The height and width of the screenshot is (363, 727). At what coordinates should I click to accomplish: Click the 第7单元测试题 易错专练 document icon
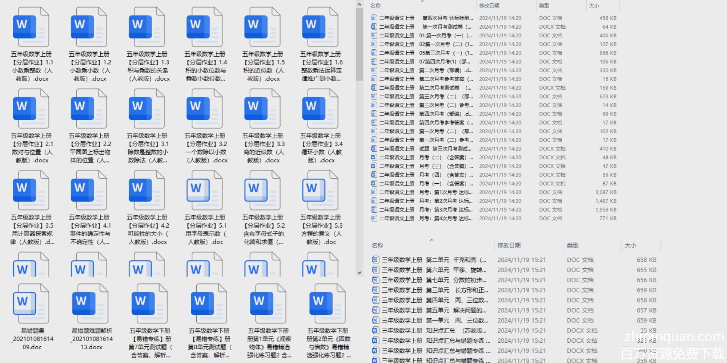[149, 303]
